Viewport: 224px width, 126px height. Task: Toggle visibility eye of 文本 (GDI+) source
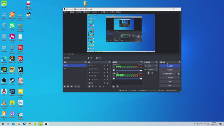tap(104, 69)
